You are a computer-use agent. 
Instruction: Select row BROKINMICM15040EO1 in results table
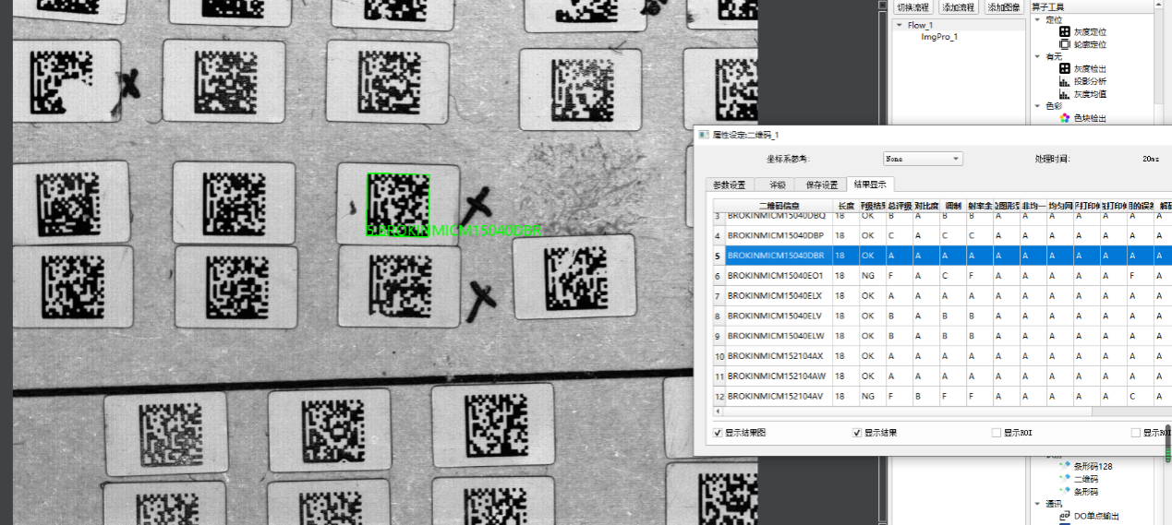[x=778, y=276]
